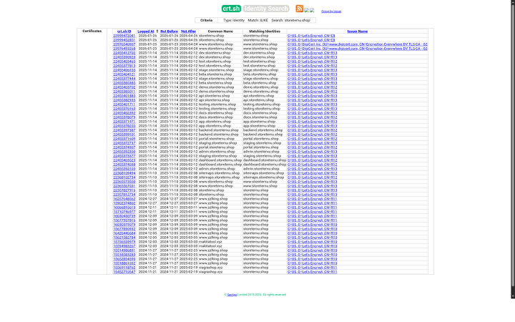Open the orange RSS feed icon
This screenshot has width=515, height=322.
coord(300,9)
